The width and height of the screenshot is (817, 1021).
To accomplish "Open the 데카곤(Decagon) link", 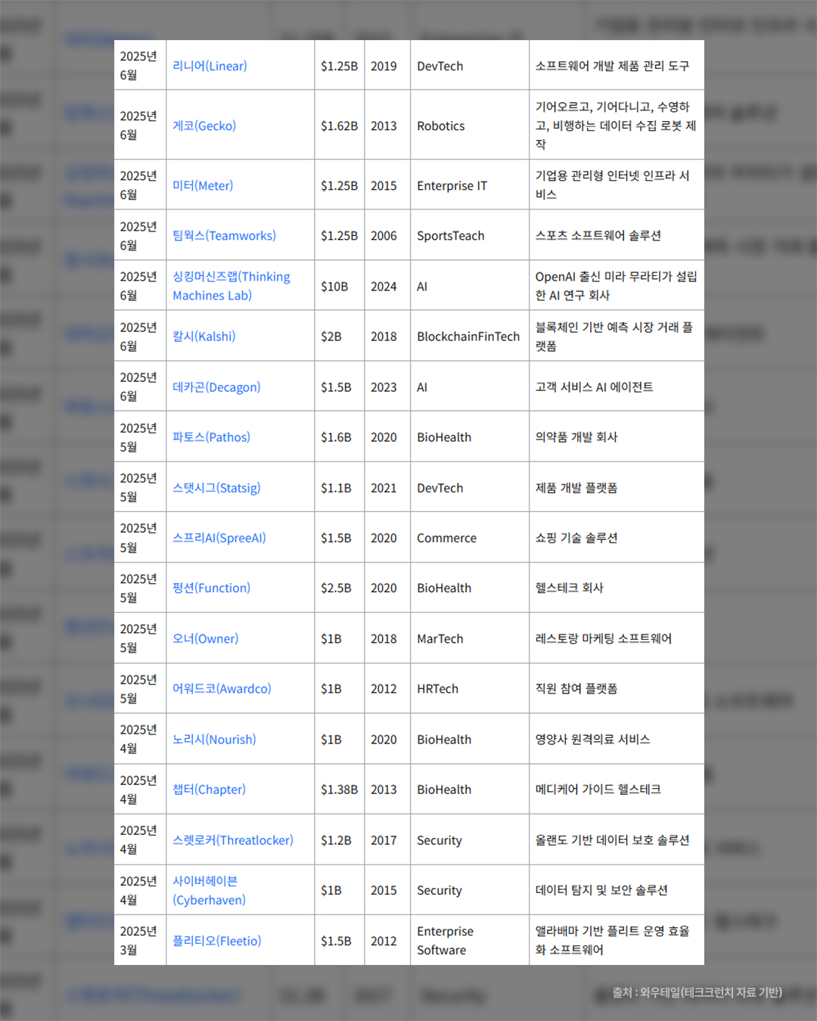I will coord(216,386).
